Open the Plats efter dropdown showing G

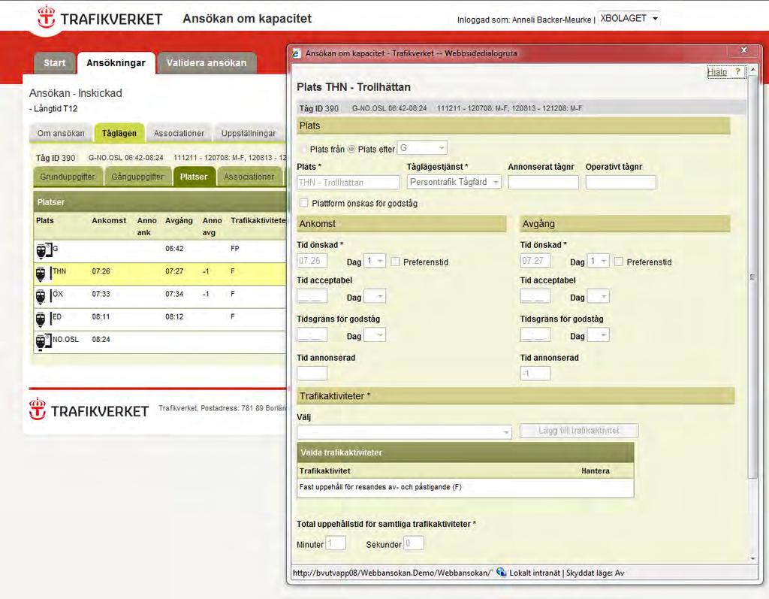pos(422,148)
